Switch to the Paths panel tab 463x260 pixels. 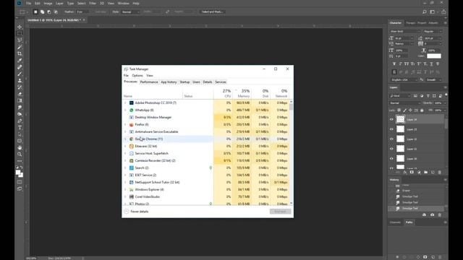tap(409, 222)
